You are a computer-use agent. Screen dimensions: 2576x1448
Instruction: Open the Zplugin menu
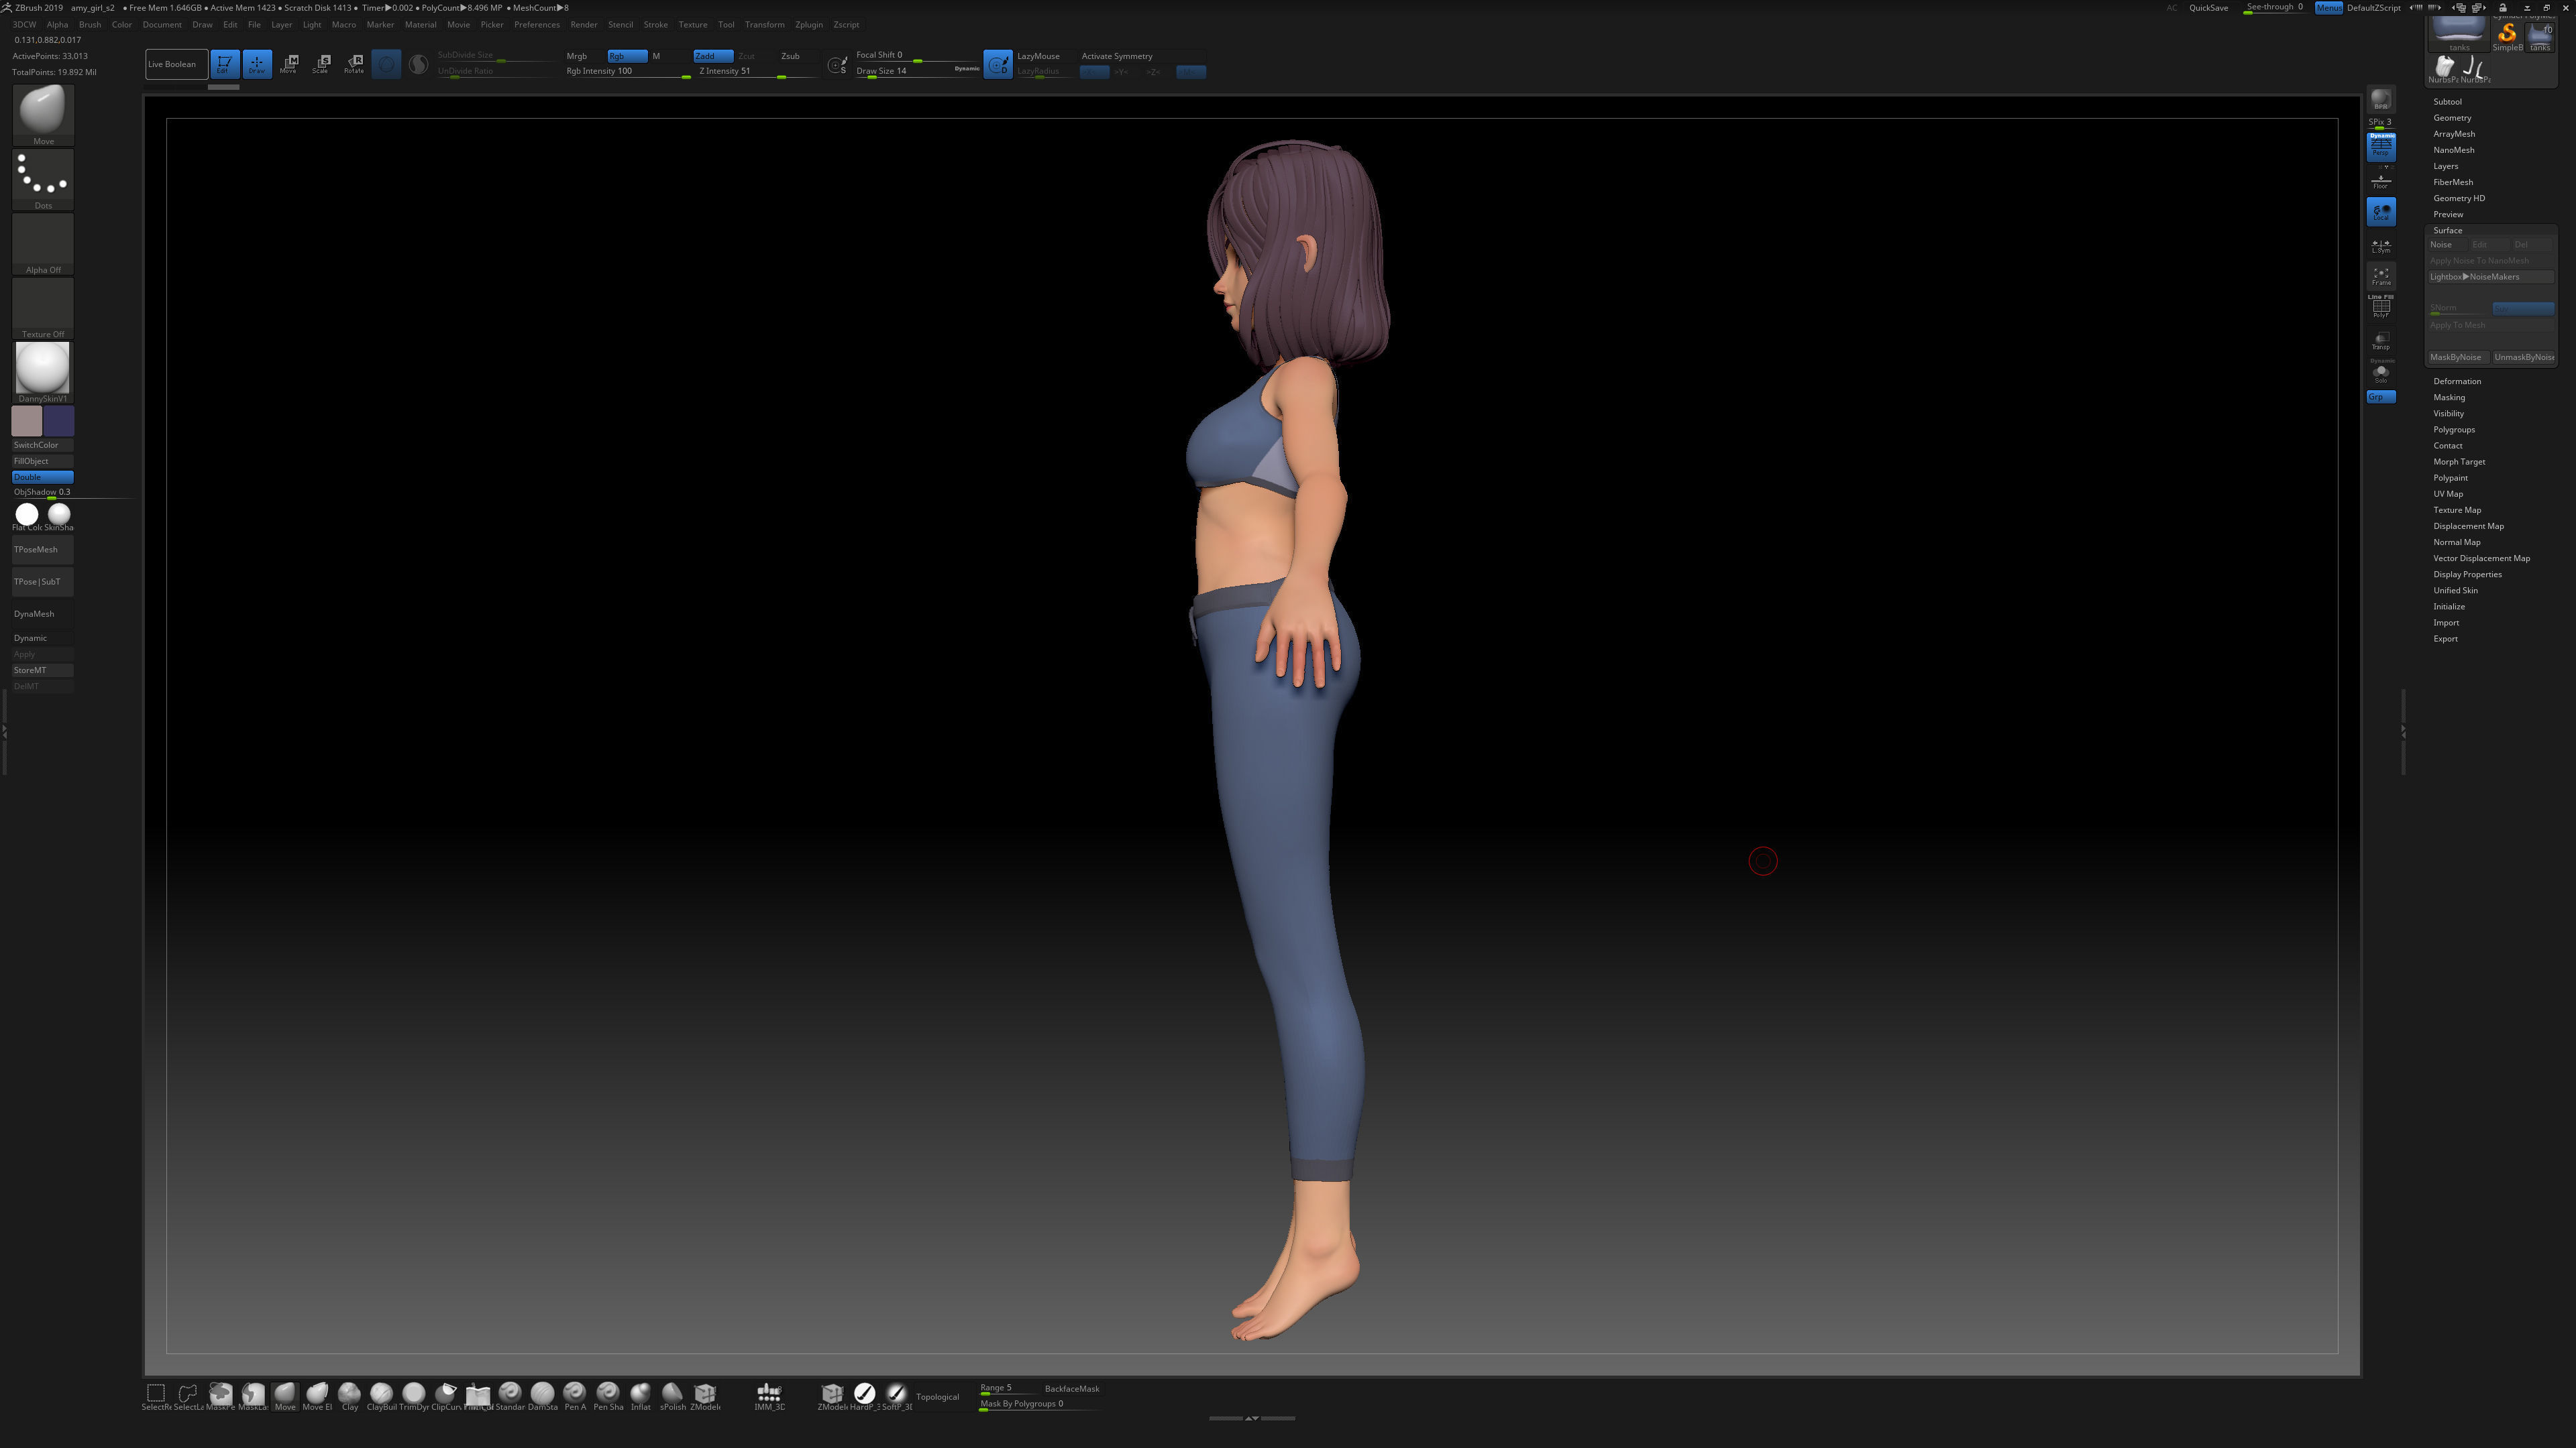[808, 25]
